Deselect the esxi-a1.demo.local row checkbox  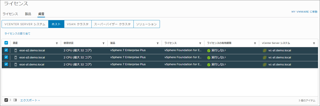pyautogui.click(x=6, y=64)
